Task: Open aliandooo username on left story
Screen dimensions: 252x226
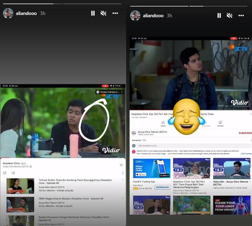Action: (x=26, y=13)
